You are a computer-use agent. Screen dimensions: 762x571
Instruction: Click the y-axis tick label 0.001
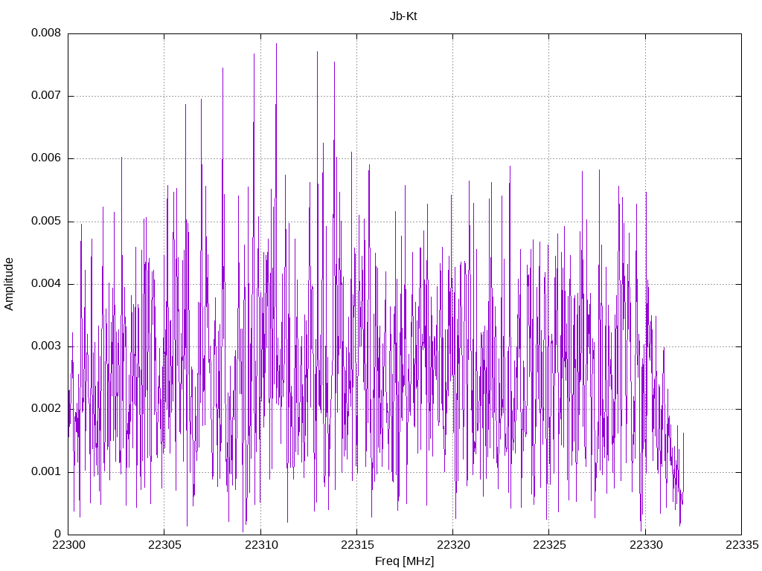click(x=46, y=472)
